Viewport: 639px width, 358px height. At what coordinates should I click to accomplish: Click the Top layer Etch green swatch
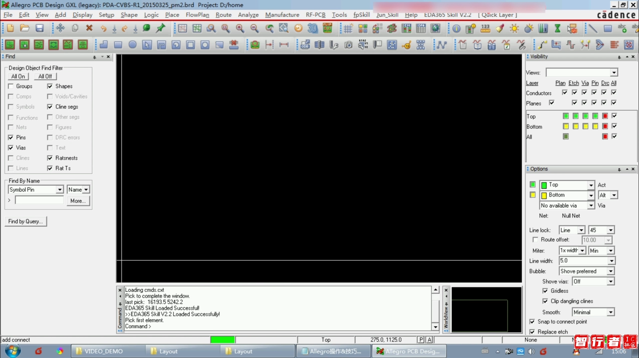tap(575, 116)
